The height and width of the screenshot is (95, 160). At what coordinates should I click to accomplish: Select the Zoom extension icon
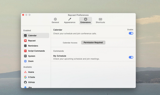pyautogui.click(x=25, y=61)
